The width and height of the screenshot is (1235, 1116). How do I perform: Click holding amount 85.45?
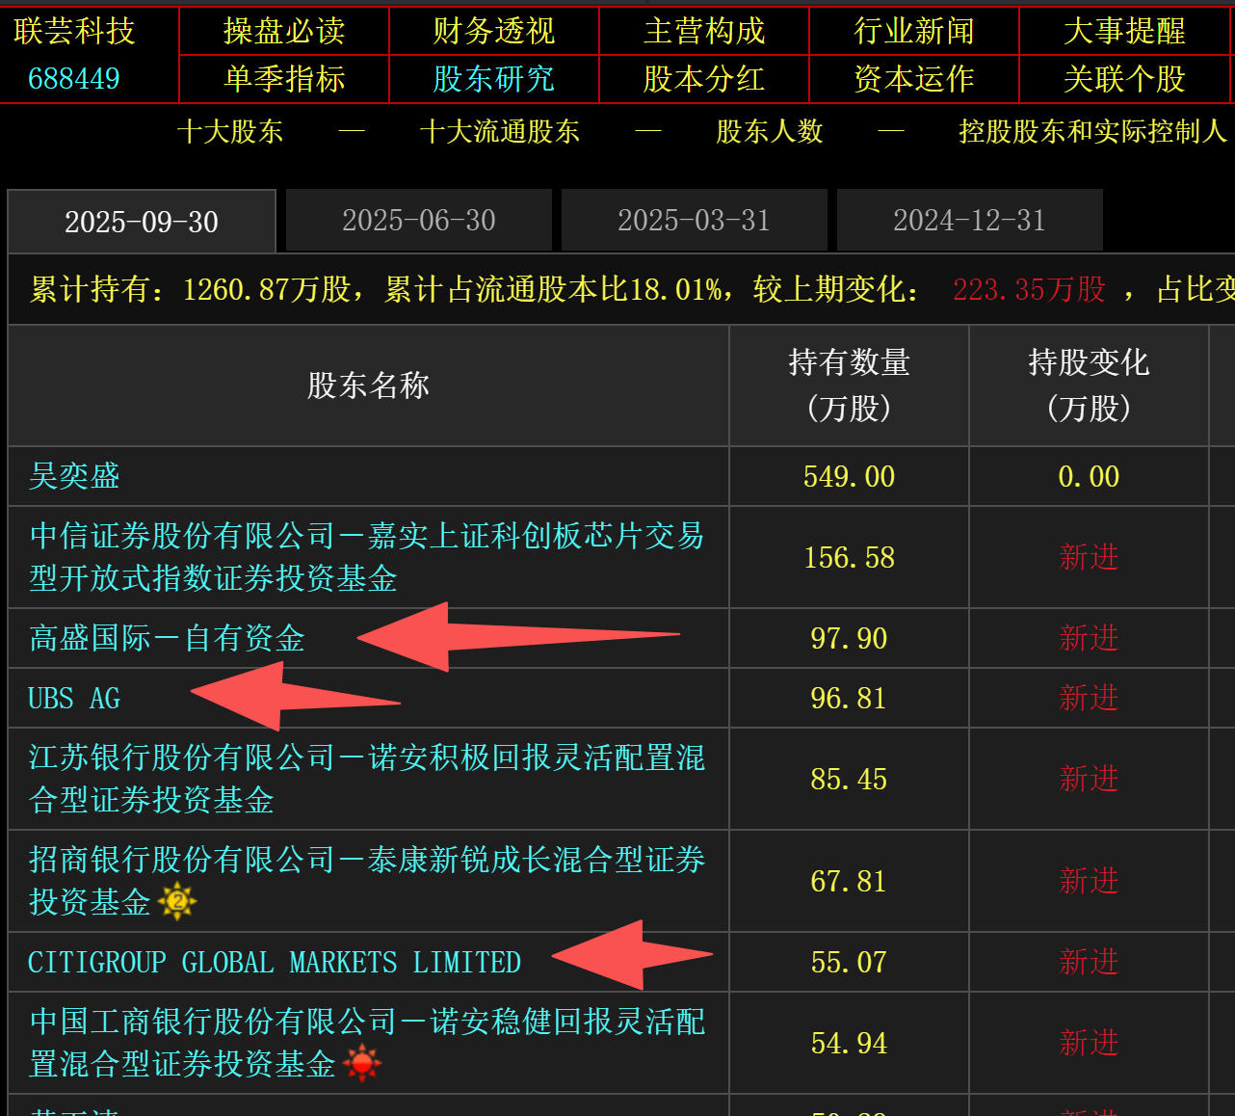(x=849, y=779)
